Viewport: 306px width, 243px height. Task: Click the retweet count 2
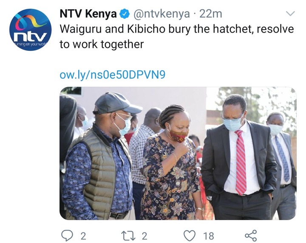point(144,236)
